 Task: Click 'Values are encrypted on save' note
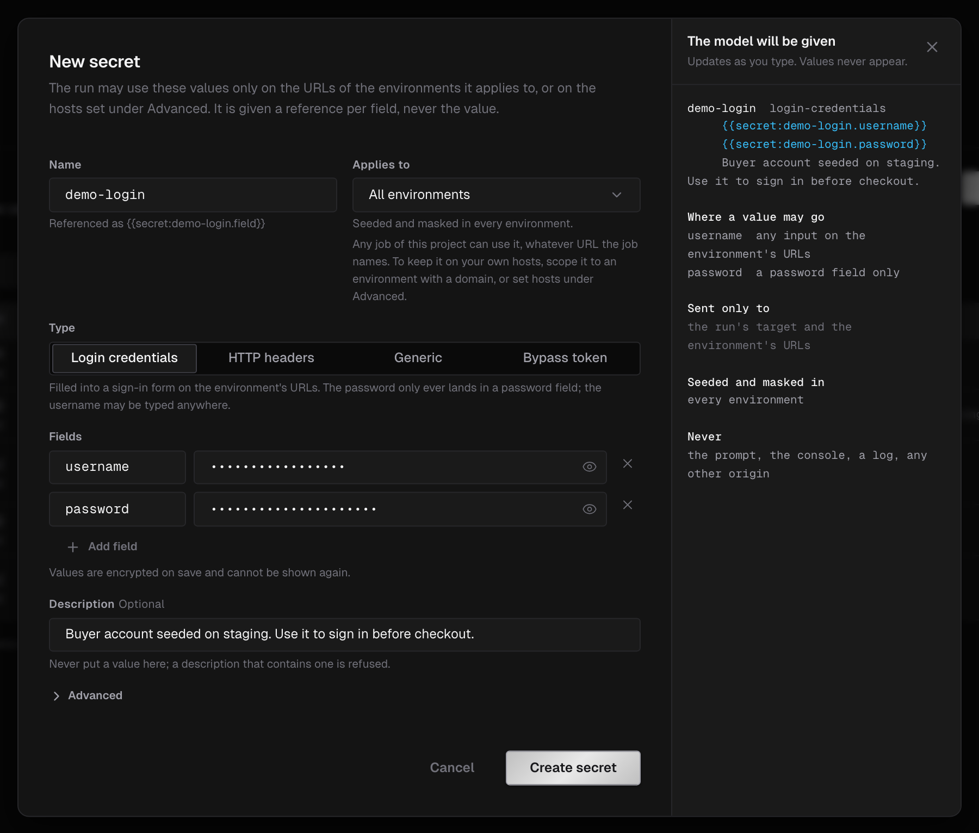click(x=200, y=573)
